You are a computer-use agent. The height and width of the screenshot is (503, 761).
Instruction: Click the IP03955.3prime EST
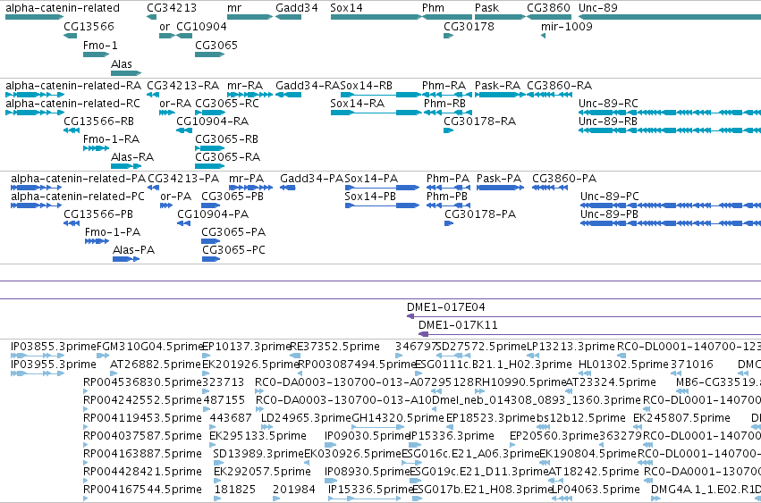click(38, 373)
